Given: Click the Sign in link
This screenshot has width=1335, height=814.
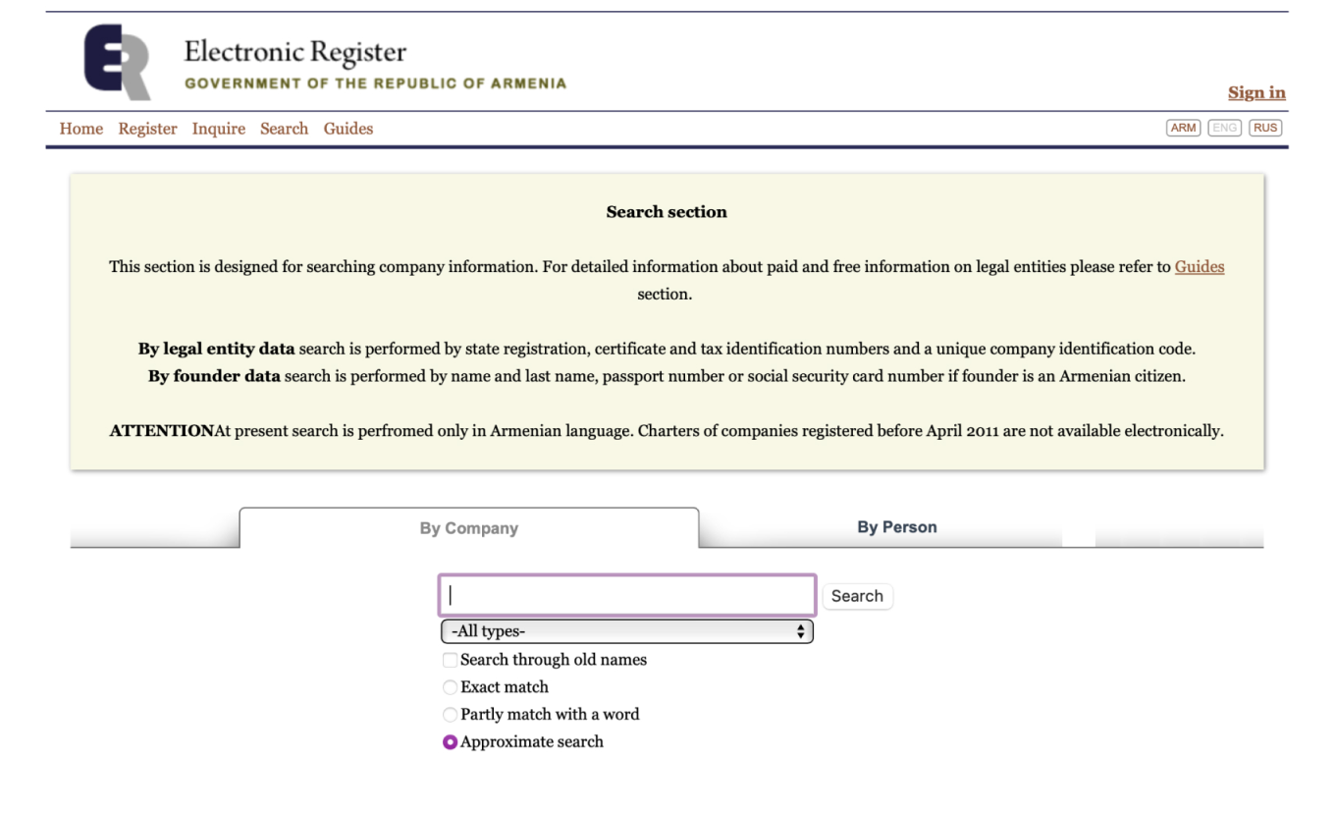Looking at the screenshot, I should (x=1256, y=92).
